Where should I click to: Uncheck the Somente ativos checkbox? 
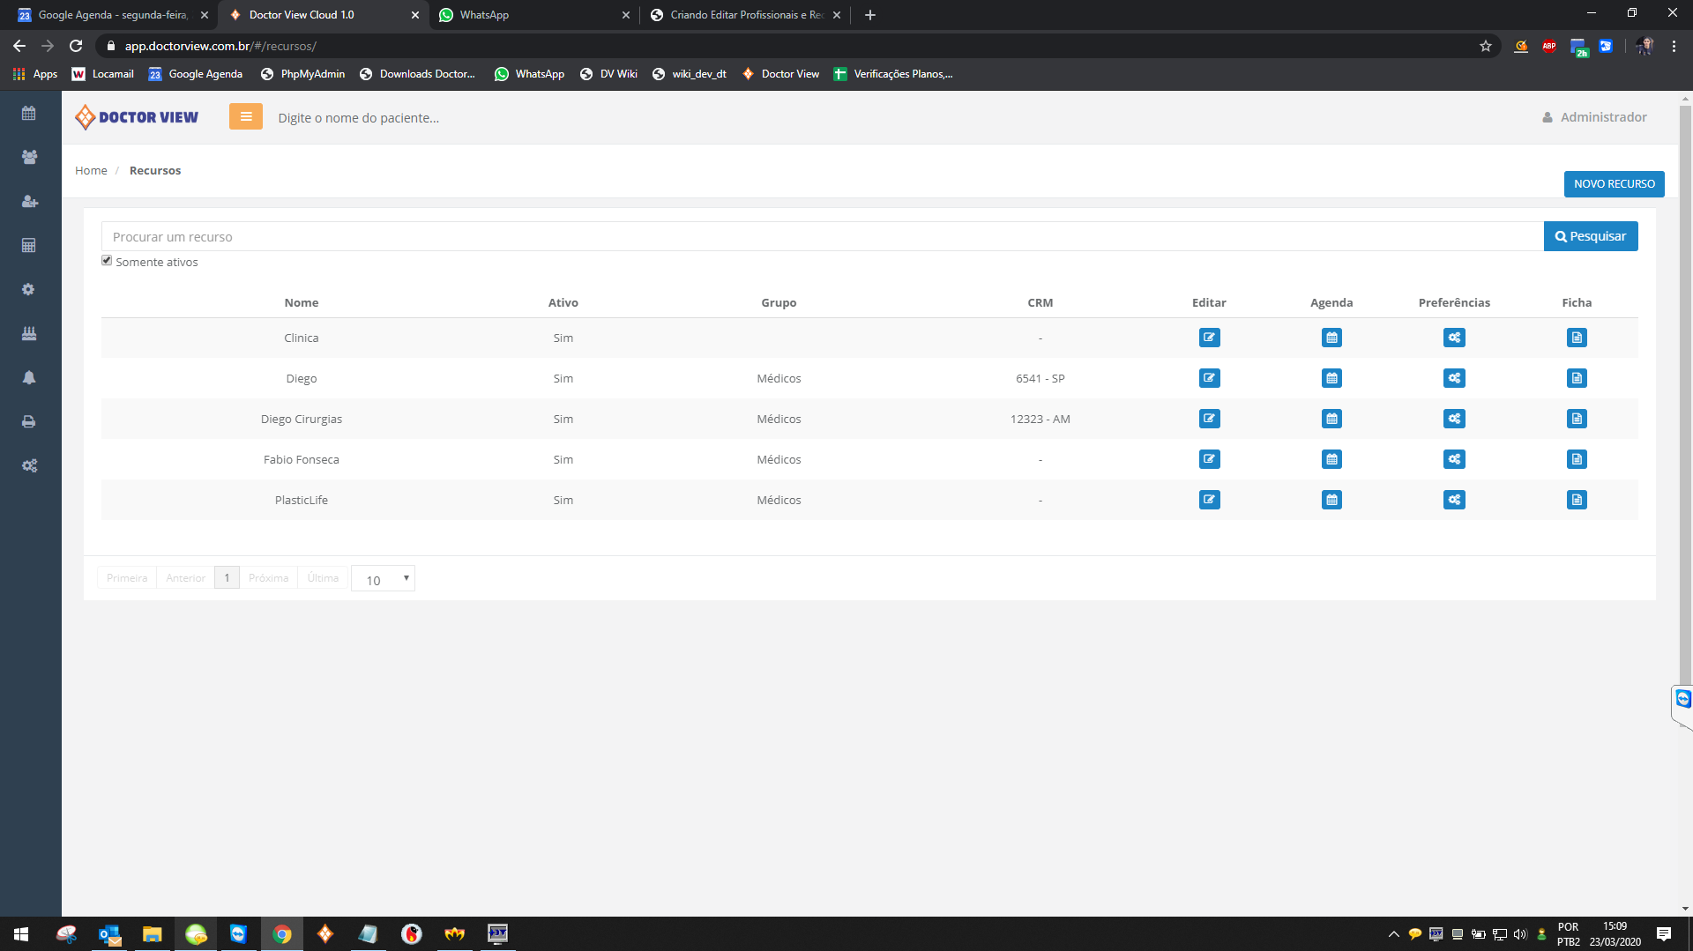point(107,261)
